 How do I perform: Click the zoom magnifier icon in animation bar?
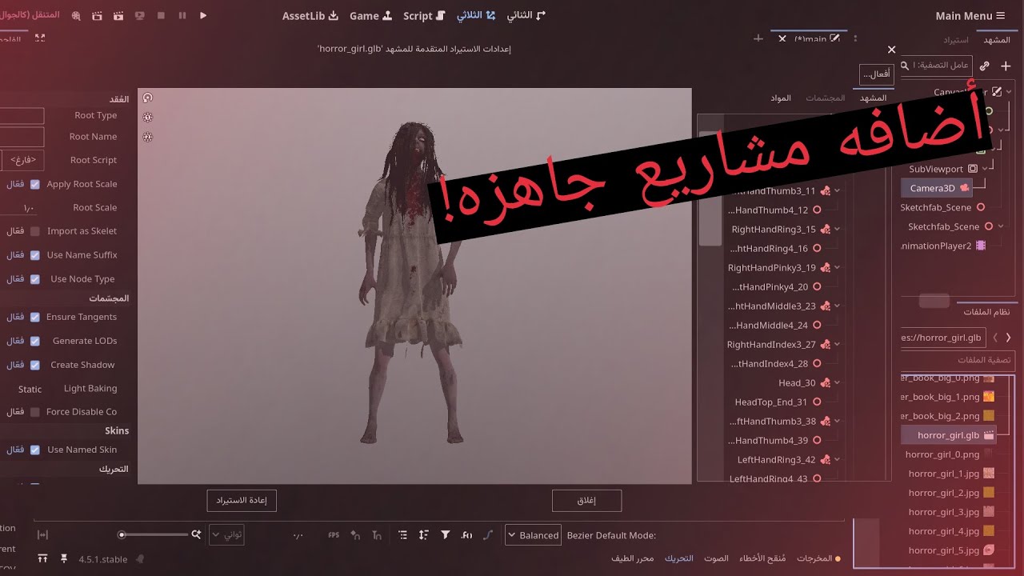196,534
